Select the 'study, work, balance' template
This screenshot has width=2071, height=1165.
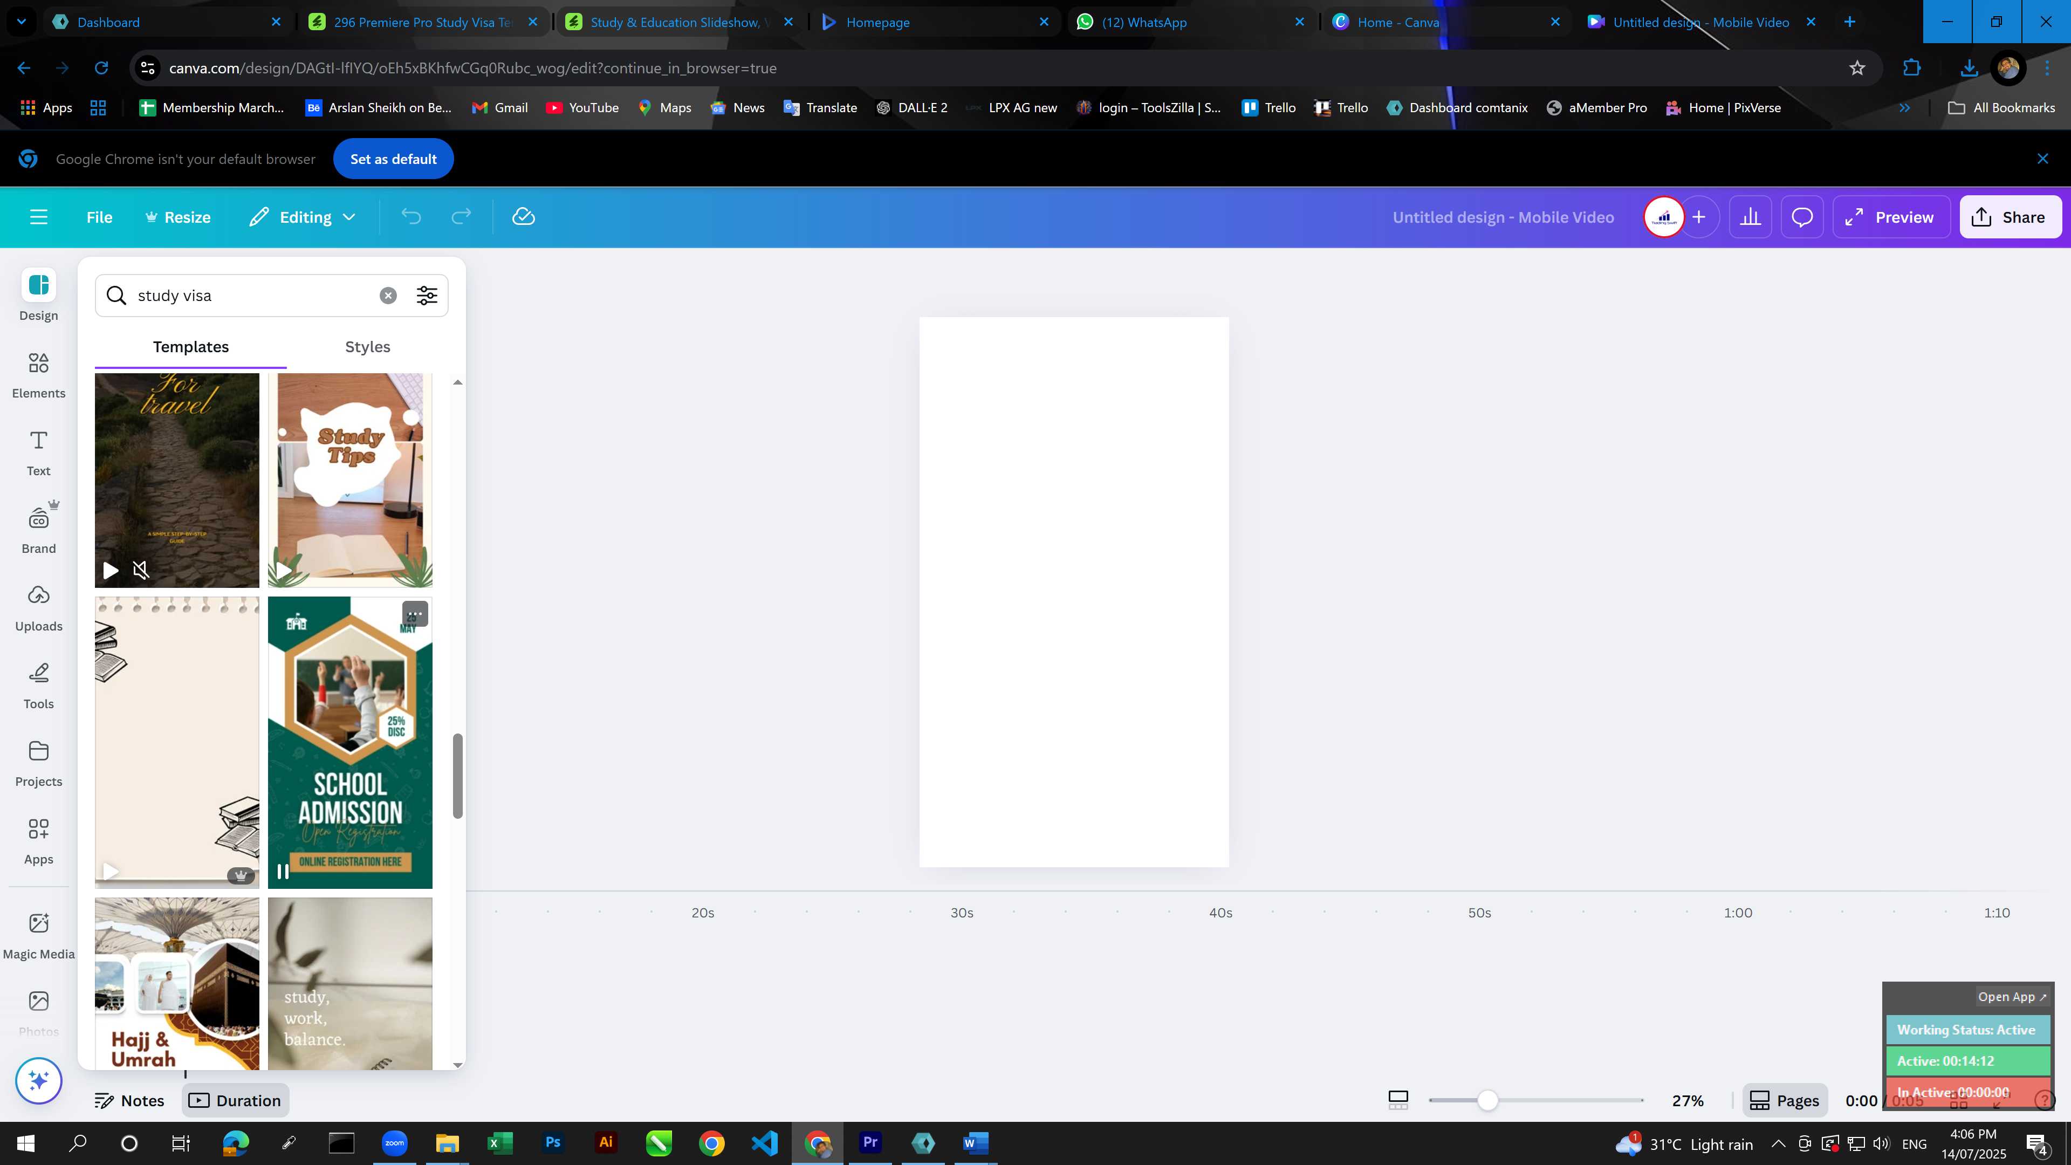(x=349, y=983)
